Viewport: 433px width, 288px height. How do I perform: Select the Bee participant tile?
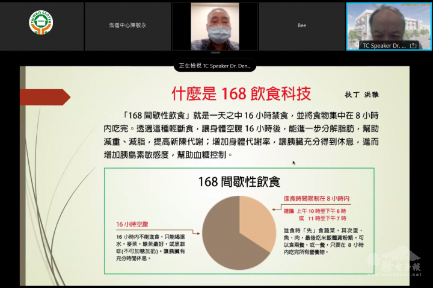(301, 26)
